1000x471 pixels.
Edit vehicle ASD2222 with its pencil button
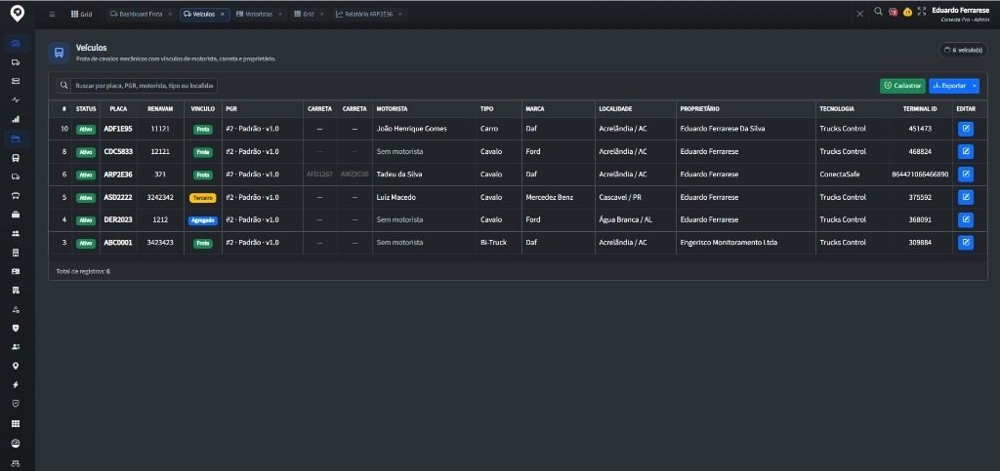click(966, 197)
